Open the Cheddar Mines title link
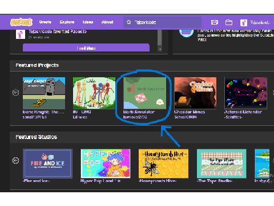Viewport: 274px width, 206px height. pyautogui.click(x=190, y=112)
